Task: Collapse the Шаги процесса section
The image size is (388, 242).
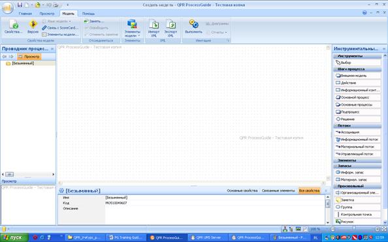Action: point(336,69)
